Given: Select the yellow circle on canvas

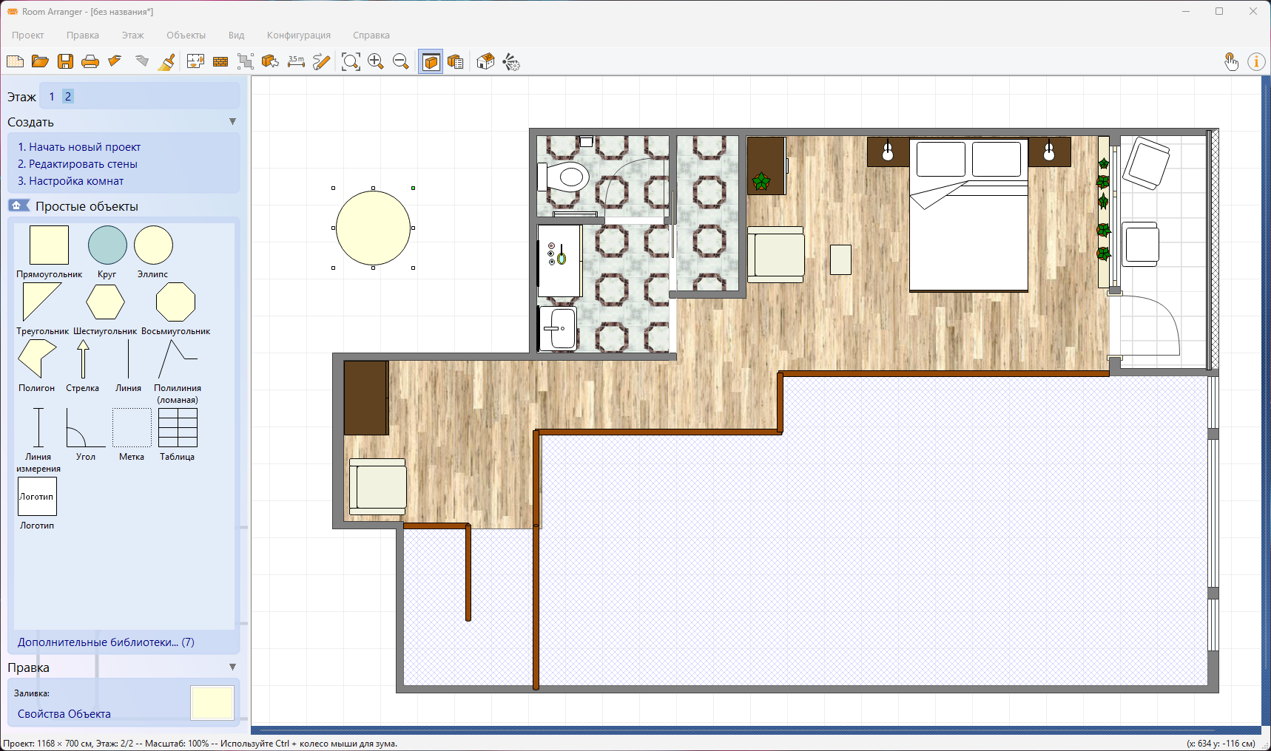Looking at the screenshot, I should [373, 228].
